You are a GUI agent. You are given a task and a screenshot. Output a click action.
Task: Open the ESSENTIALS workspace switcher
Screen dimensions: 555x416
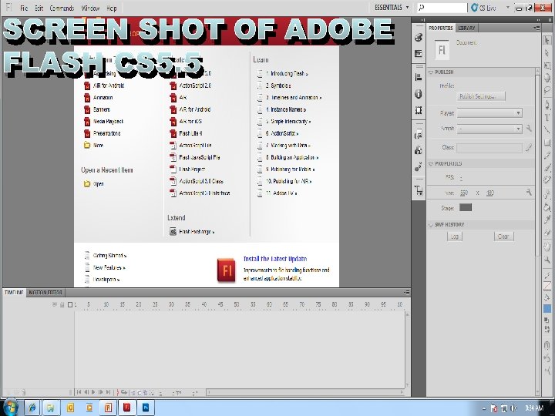tap(392, 8)
